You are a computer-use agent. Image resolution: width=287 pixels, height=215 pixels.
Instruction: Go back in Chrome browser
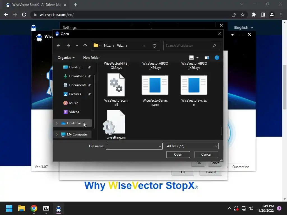6,15
